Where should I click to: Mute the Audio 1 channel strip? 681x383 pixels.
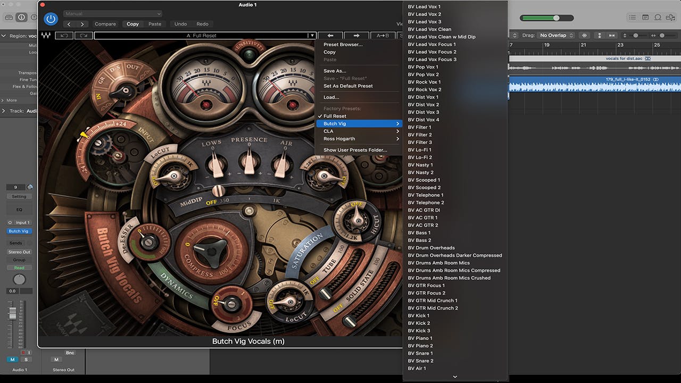point(13,360)
